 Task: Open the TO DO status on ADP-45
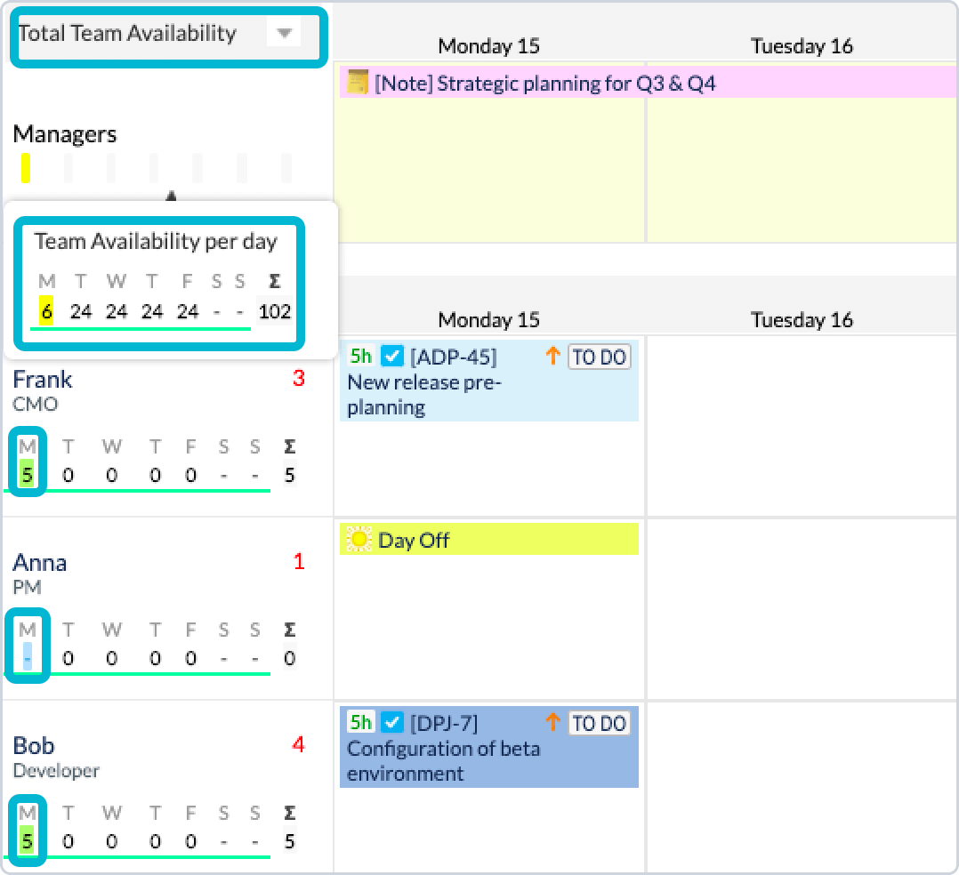tap(599, 357)
